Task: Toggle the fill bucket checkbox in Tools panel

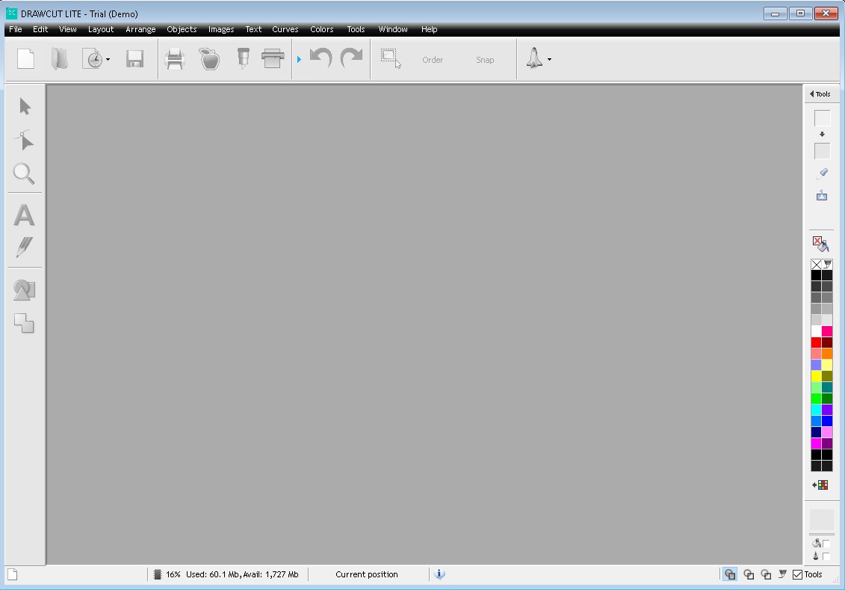Action: tap(826, 543)
